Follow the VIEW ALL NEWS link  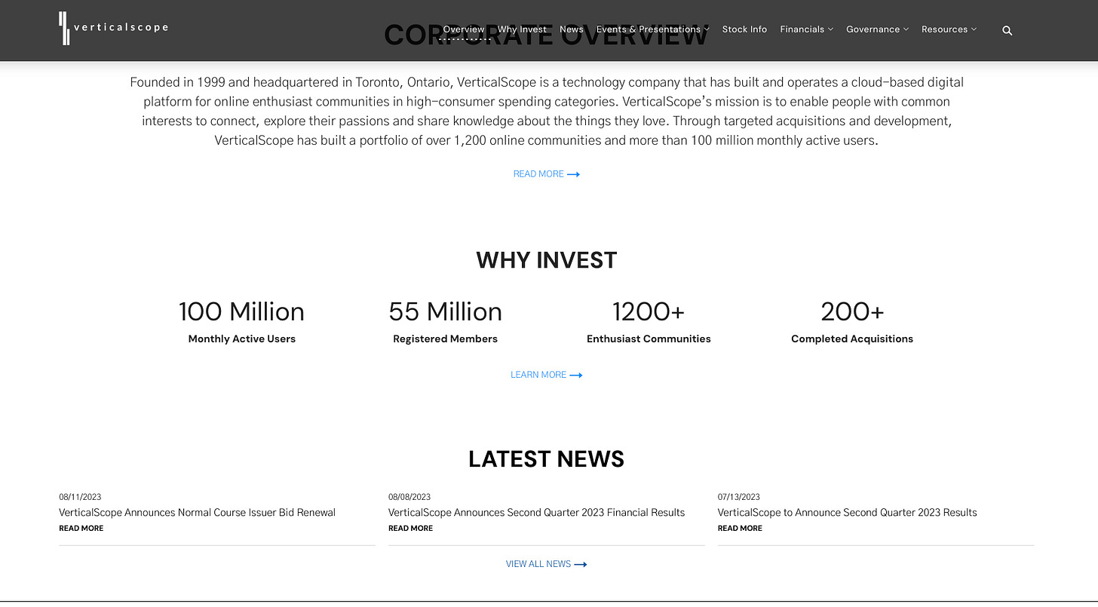click(x=538, y=564)
